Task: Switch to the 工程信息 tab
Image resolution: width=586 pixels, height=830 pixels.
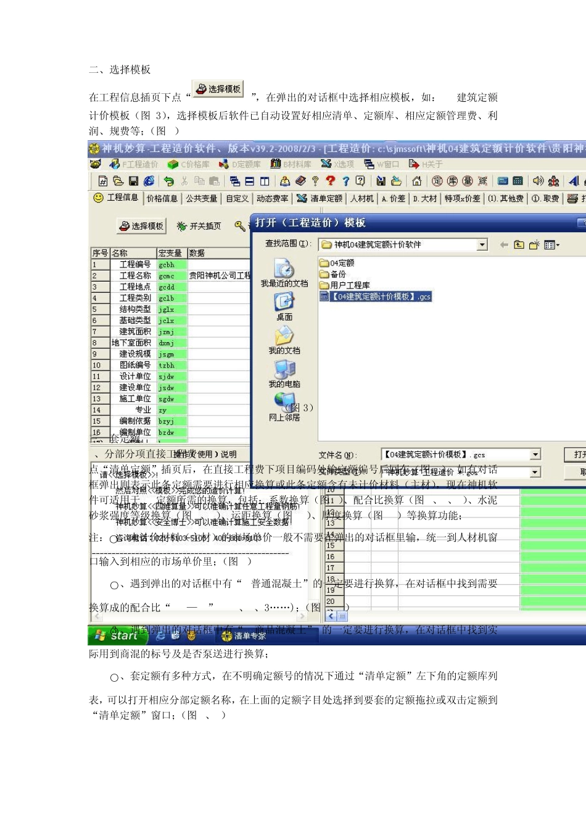Action: [115, 198]
